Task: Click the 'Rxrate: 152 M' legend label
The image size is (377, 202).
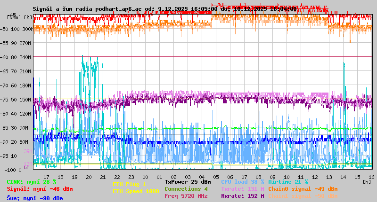Action: click(x=243, y=196)
